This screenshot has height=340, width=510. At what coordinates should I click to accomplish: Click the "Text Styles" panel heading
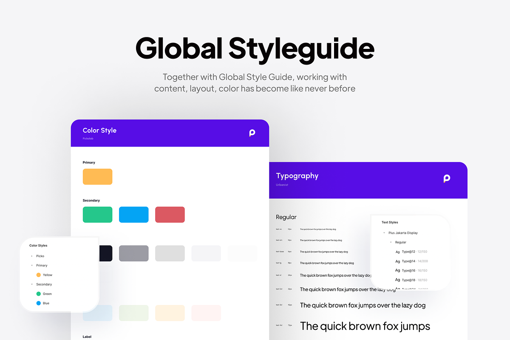click(x=390, y=222)
